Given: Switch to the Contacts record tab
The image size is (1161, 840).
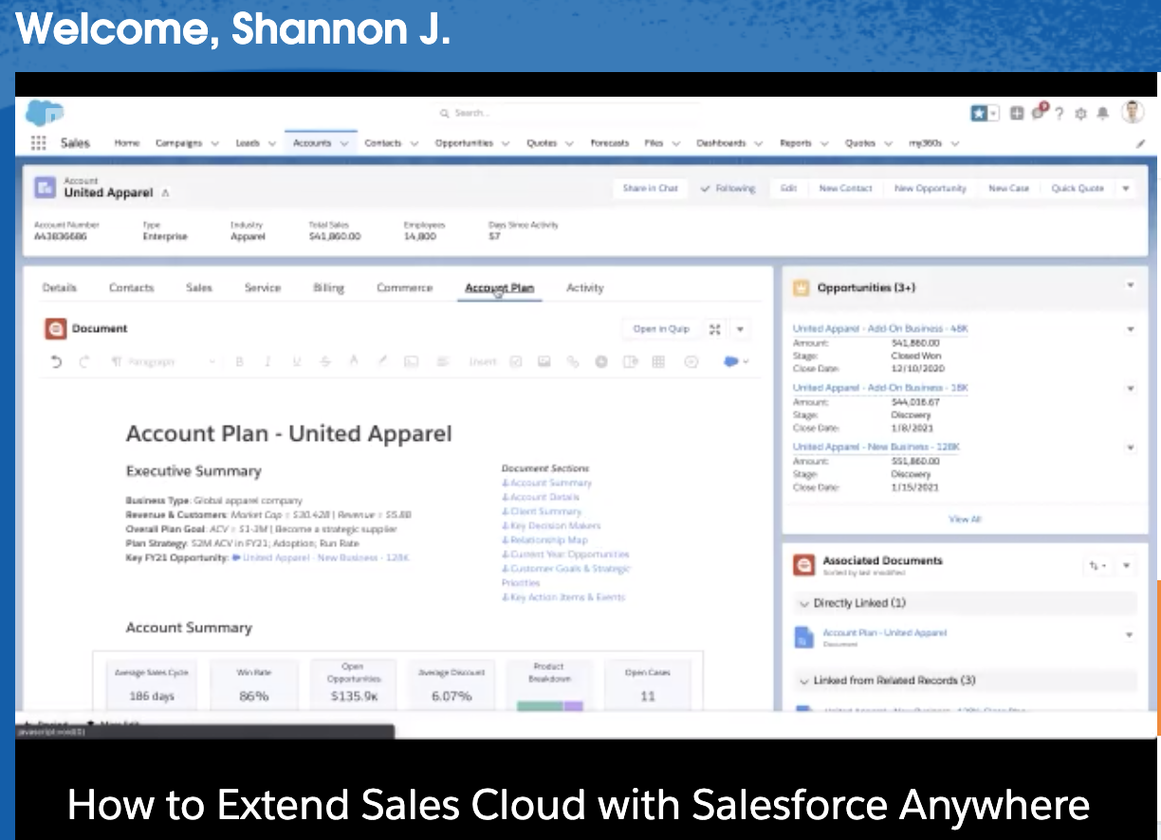Looking at the screenshot, I should [x=131, y=287].
